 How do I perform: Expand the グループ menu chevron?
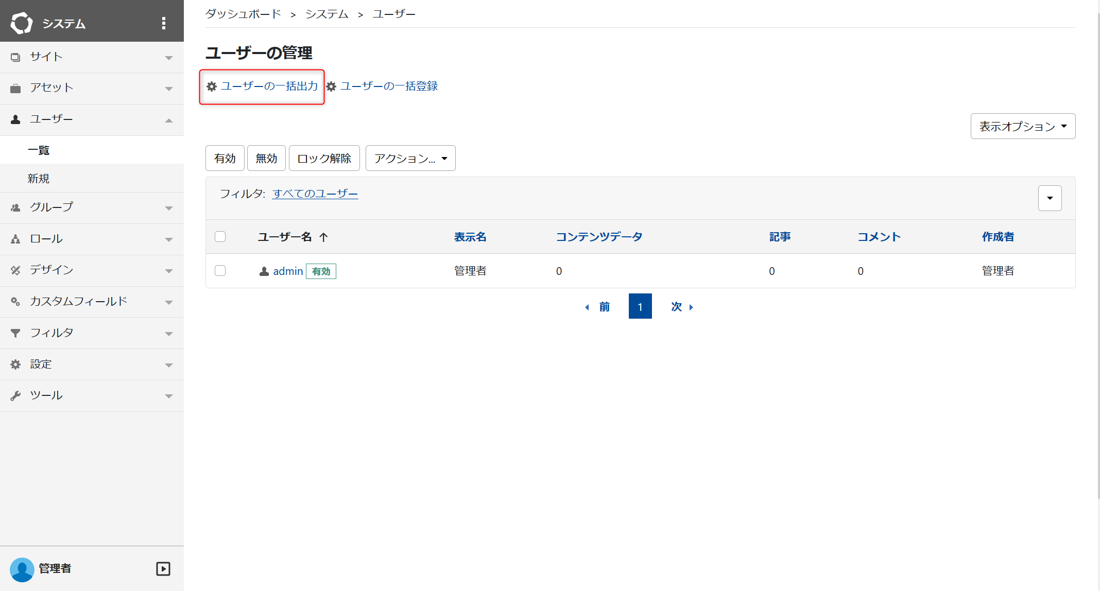[x=168, y=208]
